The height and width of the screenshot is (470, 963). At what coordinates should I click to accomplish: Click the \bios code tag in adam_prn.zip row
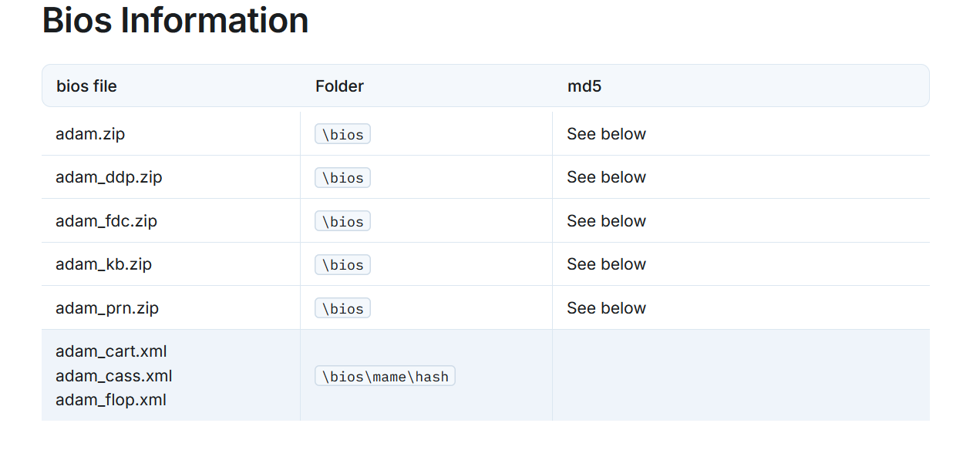click(x=342, y=308)
